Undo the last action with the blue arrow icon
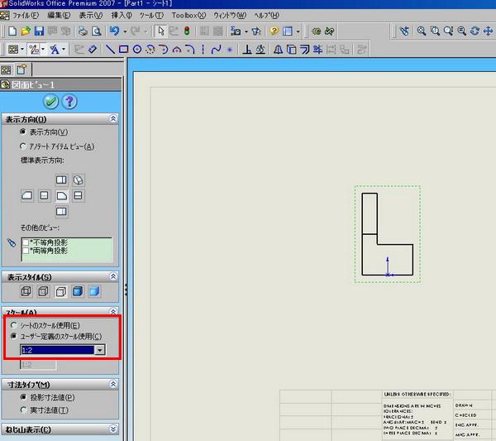 coord(115,31)
